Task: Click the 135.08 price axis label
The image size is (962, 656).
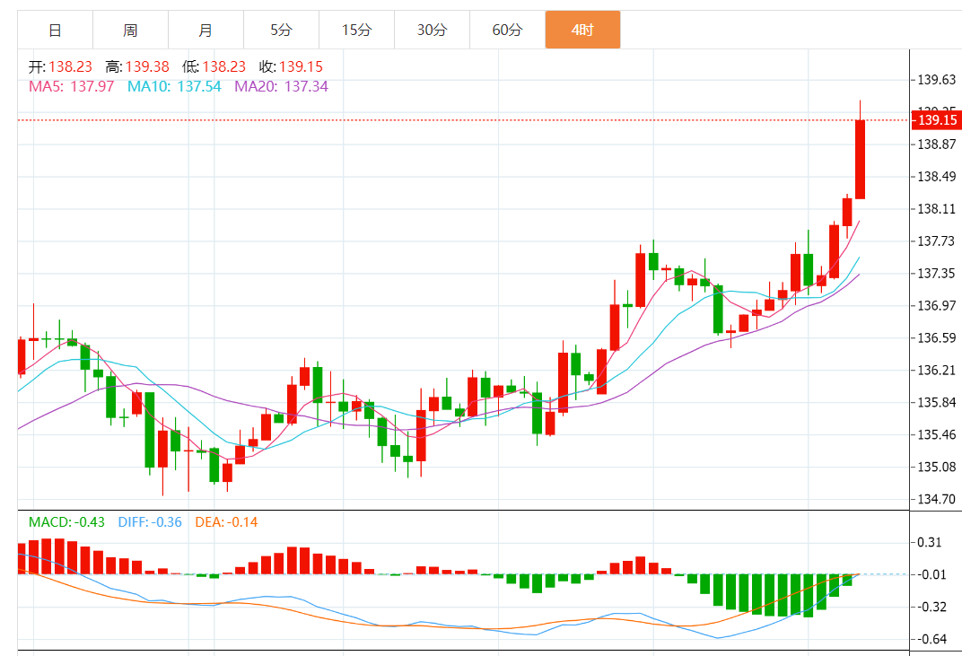Action: 936,467
